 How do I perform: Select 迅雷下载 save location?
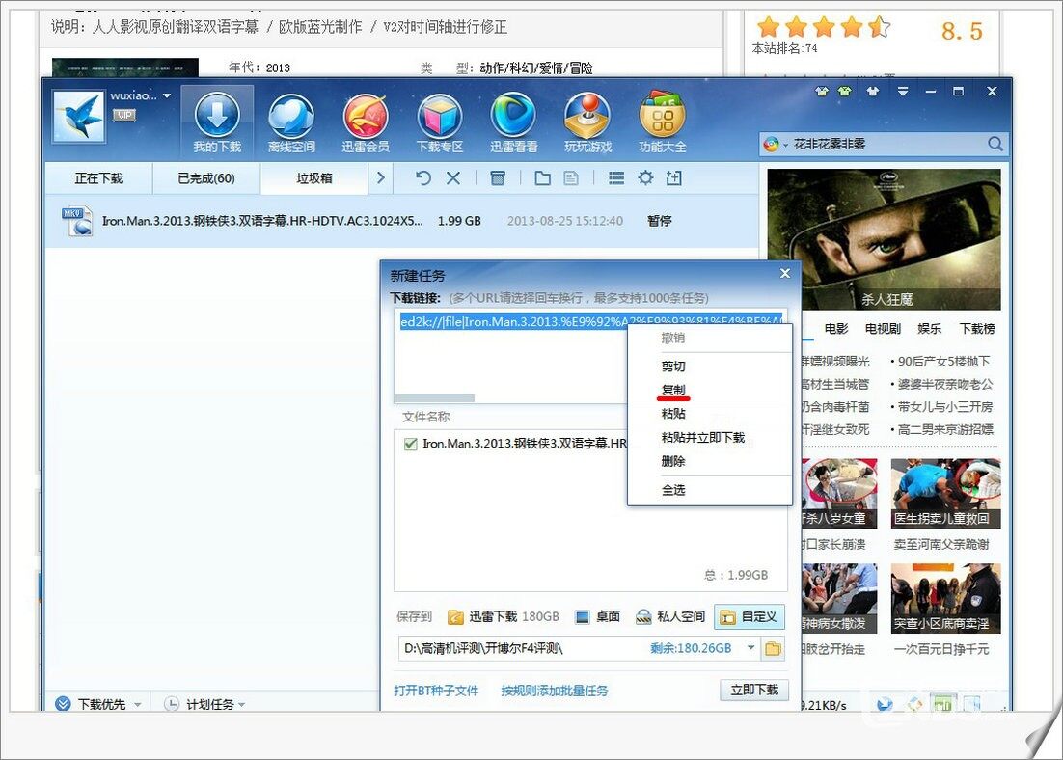(504, 616)
